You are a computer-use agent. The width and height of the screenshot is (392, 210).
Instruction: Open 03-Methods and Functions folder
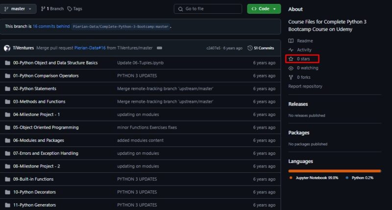(x=39, y=102)
